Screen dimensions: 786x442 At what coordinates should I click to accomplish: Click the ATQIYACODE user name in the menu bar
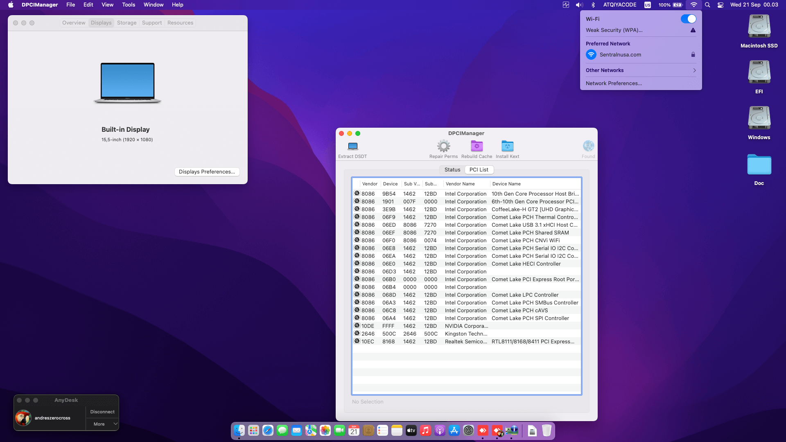[620, 5]
